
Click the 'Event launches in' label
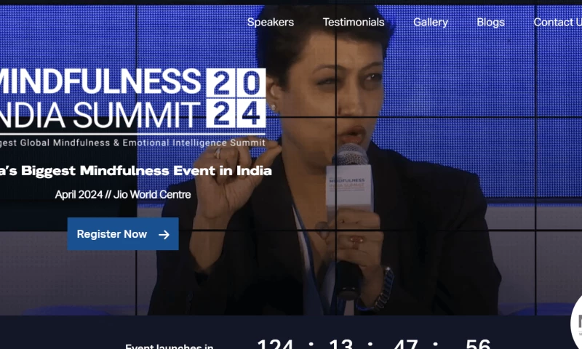[170, 346]
